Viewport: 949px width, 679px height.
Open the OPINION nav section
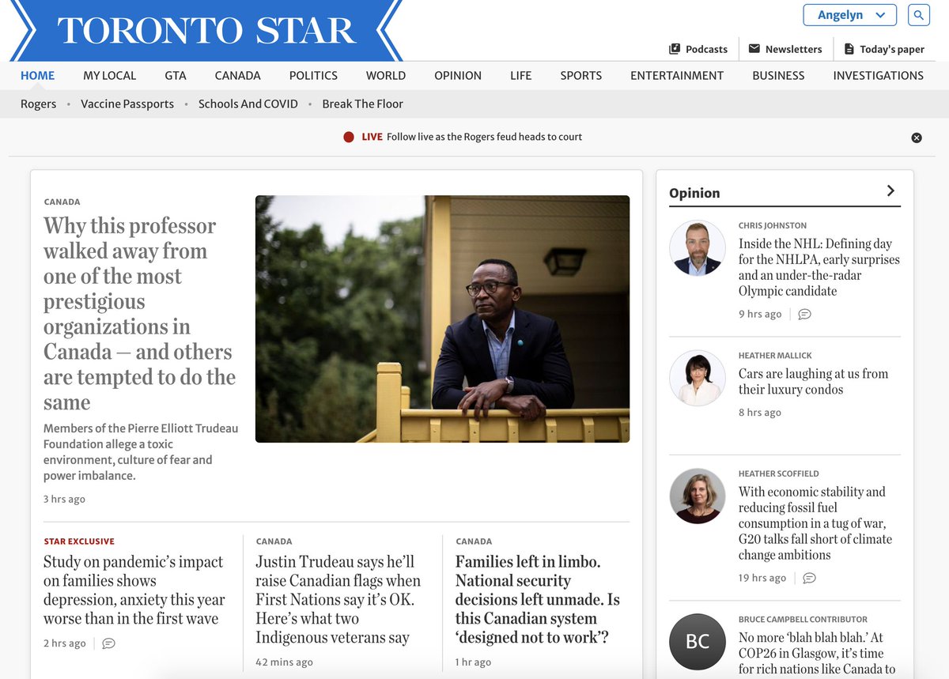point(458,76)
